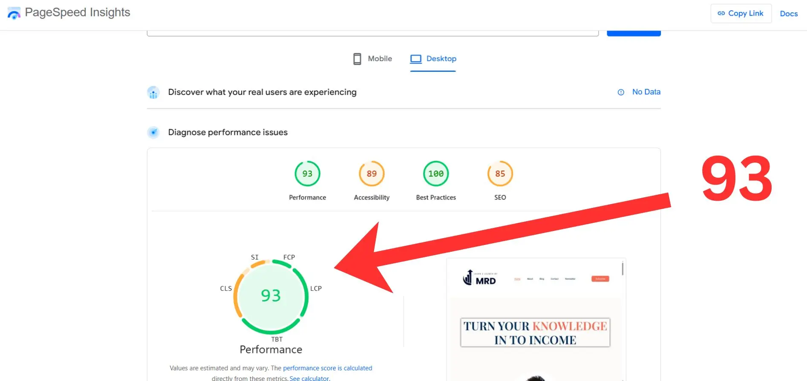
Task: Click the large Performance heading below gauge
Action: [271, 350]
